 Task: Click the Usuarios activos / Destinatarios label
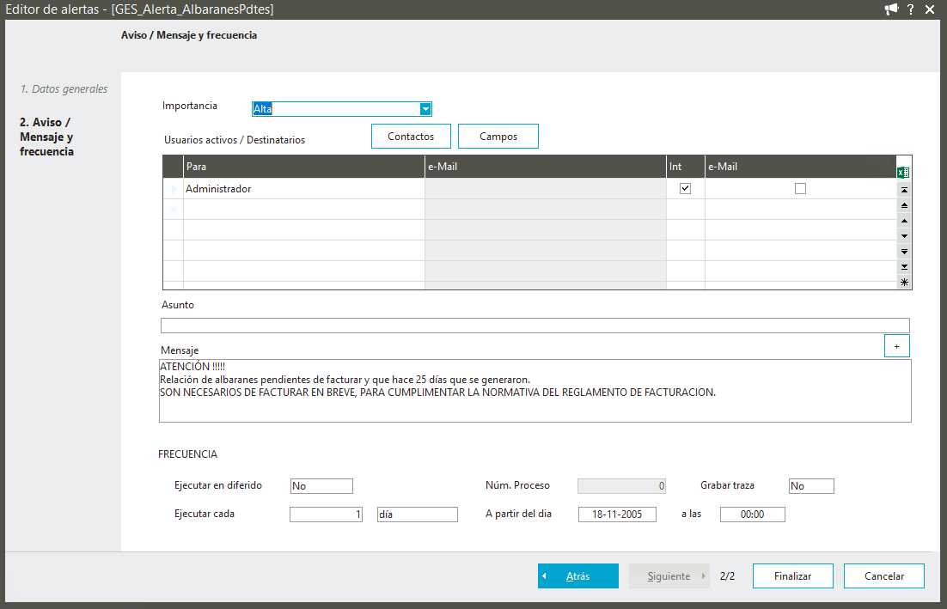tap(235, 139)
